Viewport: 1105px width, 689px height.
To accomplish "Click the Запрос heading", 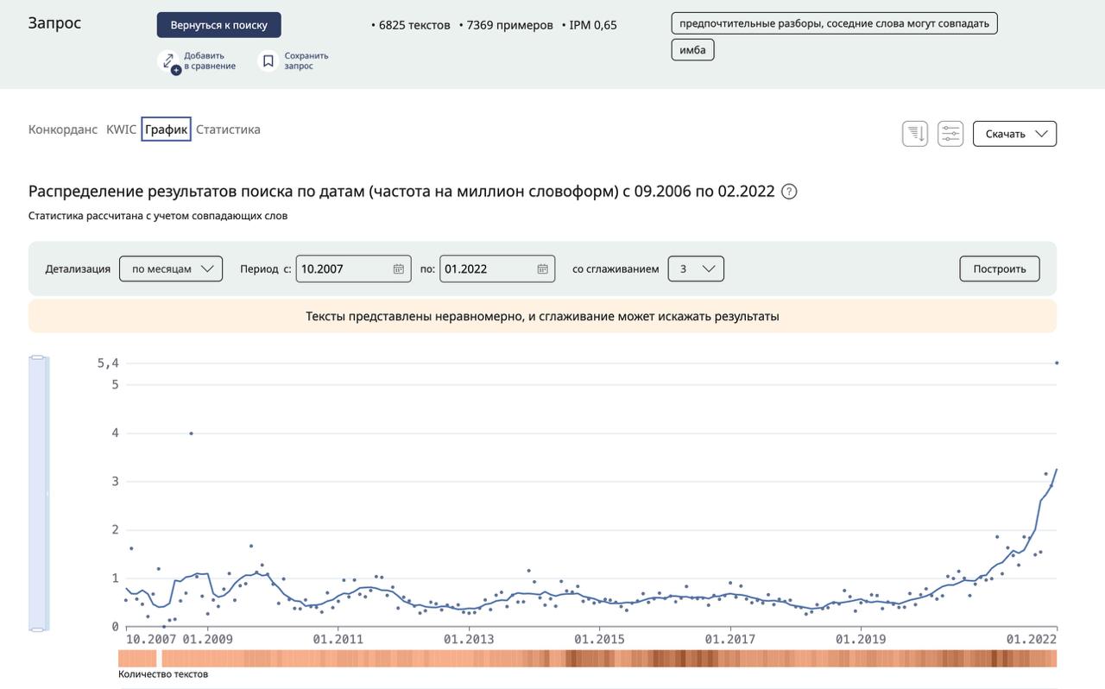I will tap(54, 23).
